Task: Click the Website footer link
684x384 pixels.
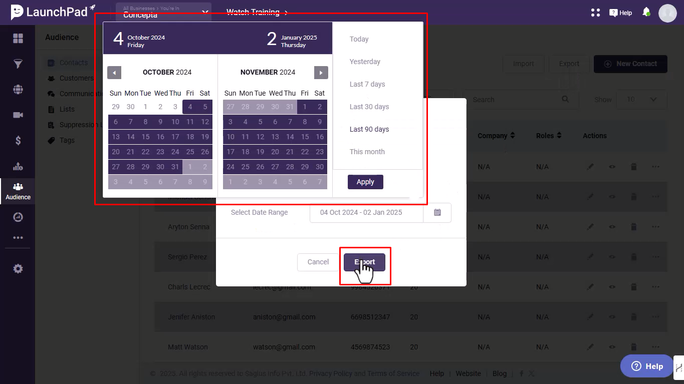Action: 468,373
